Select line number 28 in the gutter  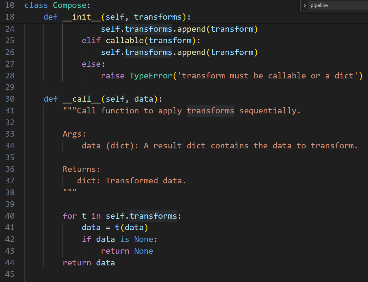coord(10,76)
